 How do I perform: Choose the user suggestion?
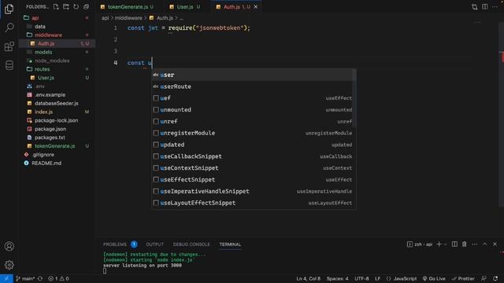coord(254,75)
